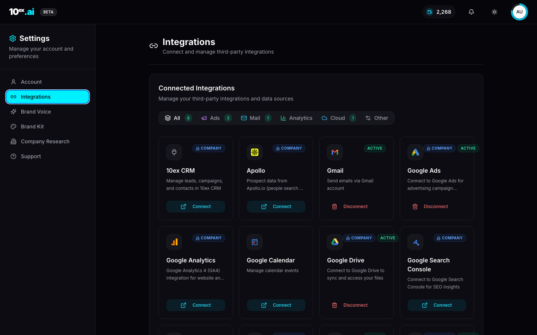Connect the Apollo integration
537x335 pixels.
(276, 207)
